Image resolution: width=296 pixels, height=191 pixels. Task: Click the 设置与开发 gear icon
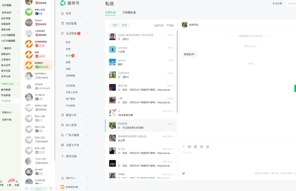(62, 145)
